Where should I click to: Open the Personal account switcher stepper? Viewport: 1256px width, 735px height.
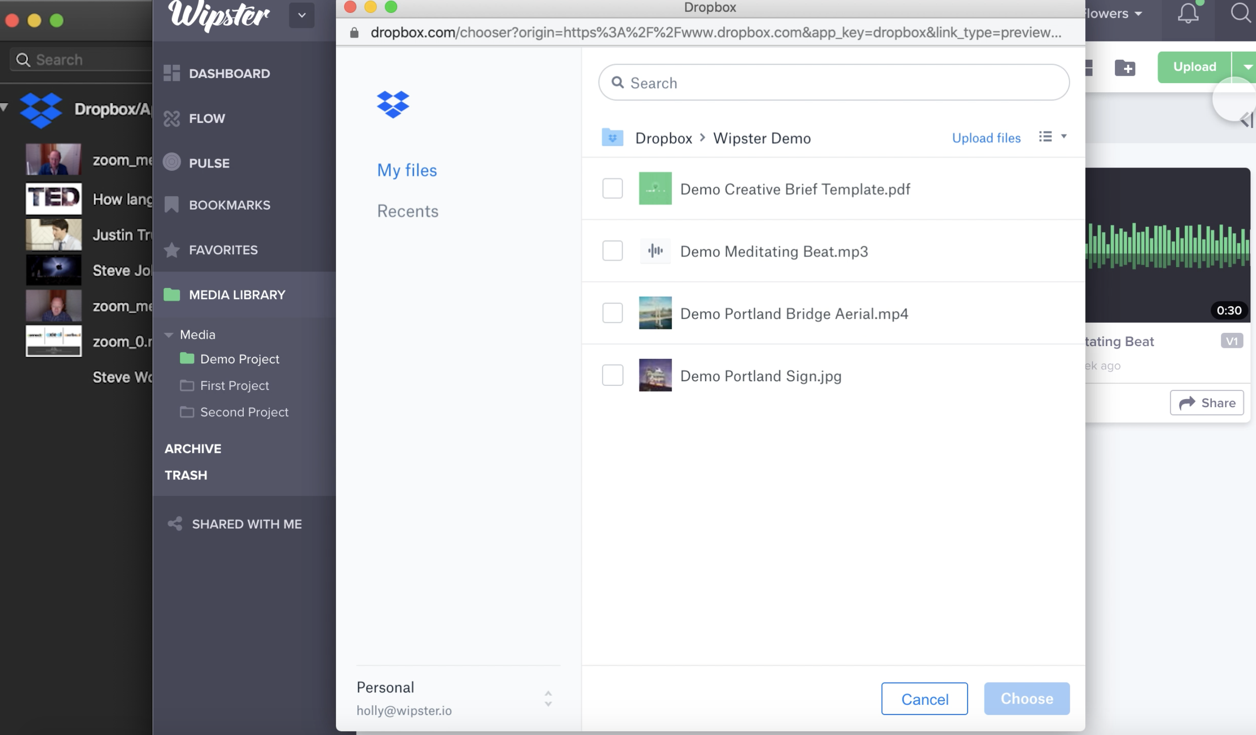(548, 698)
